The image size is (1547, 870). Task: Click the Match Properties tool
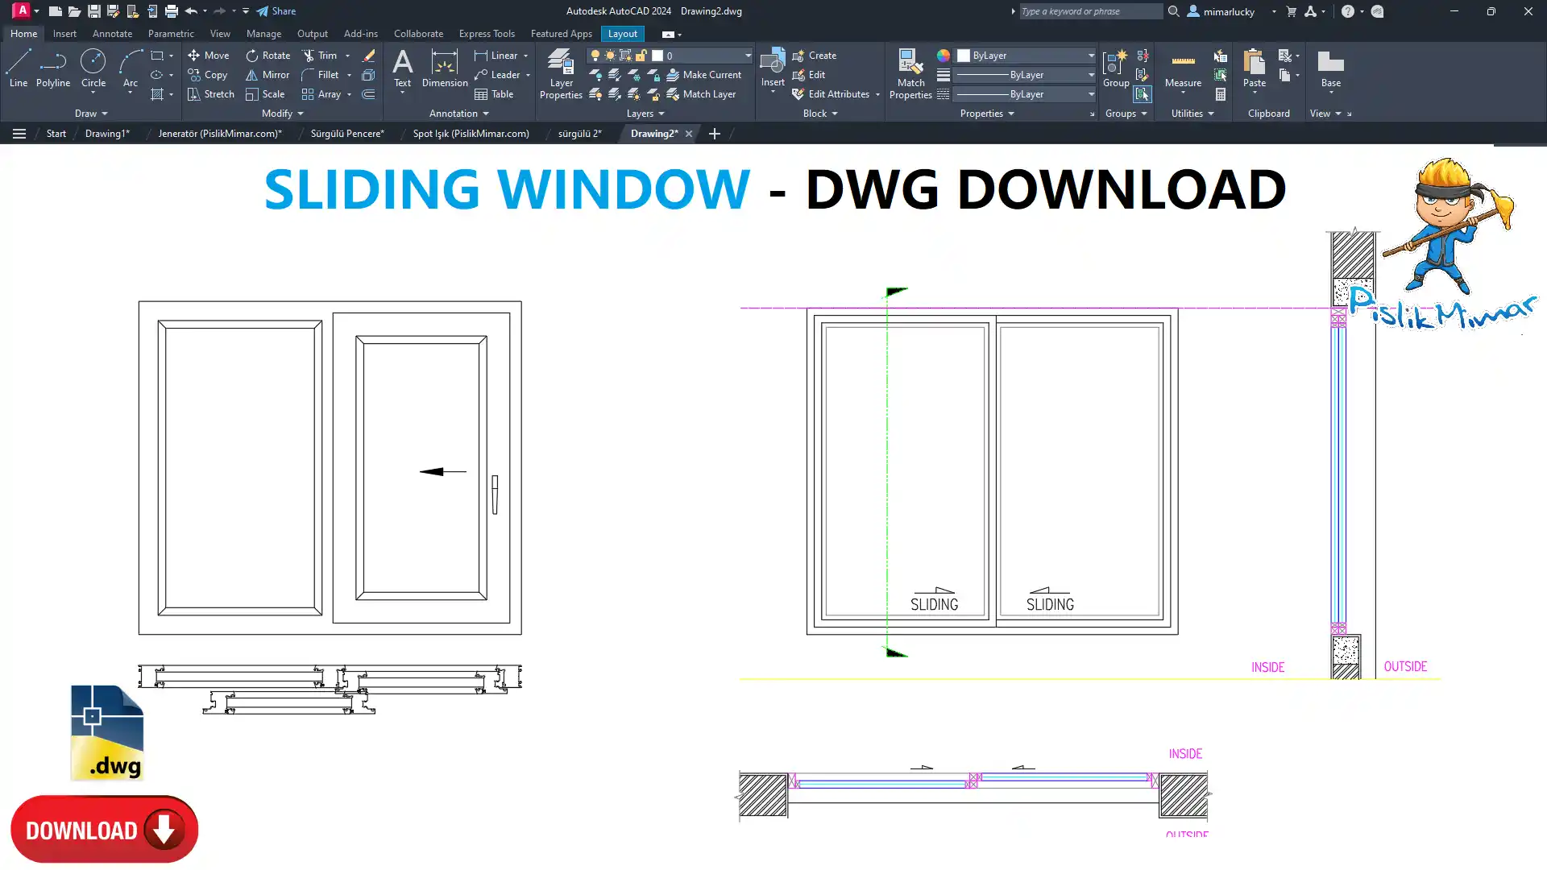click(910, 74)
